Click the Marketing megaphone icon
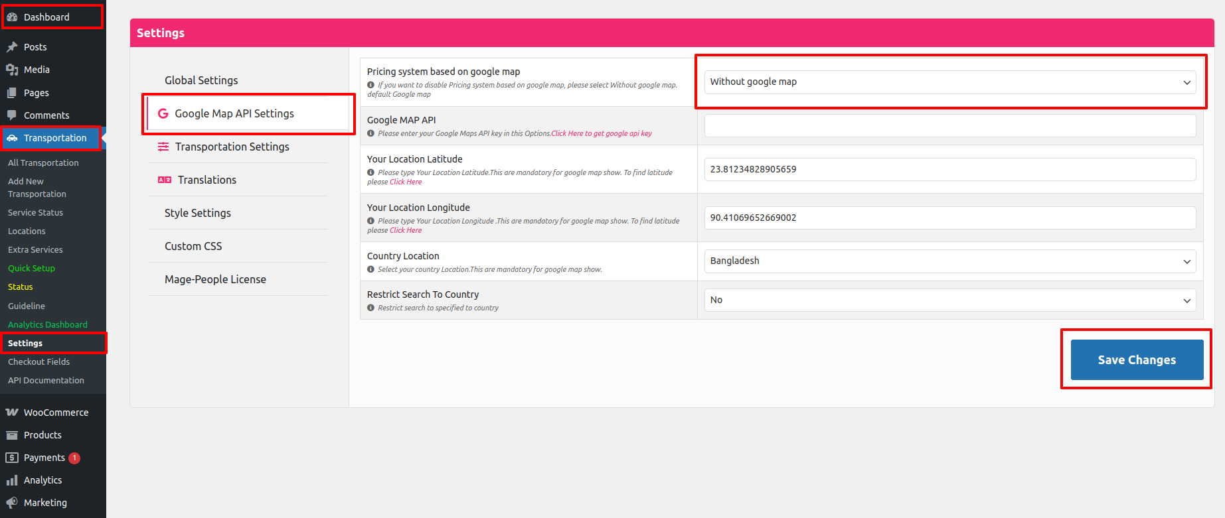Viewport: 1225px width, 518px height. (x=12, y=503)
